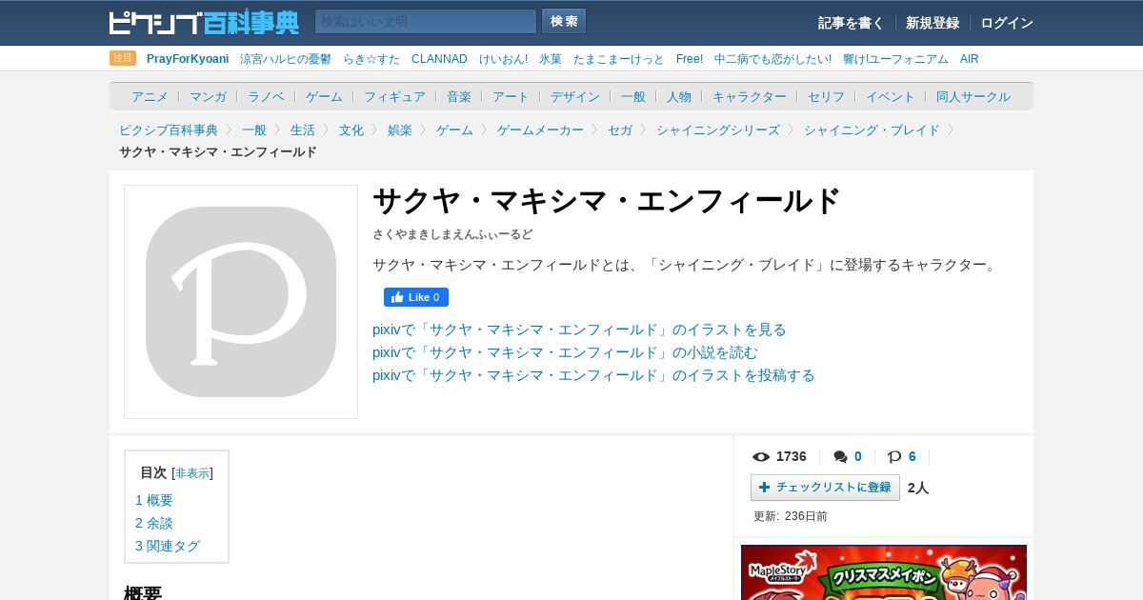
Task: Open 涼宮ハルヒの憂鬱 trending tag
Action: [x=286, y=59]
